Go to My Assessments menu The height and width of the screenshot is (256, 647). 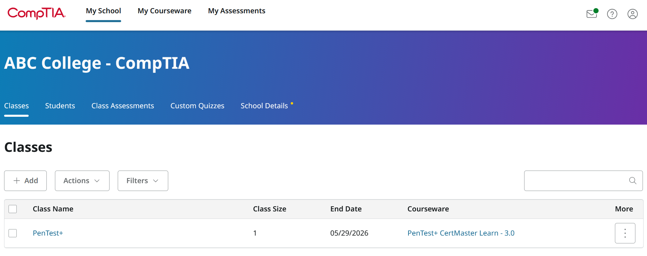[236, 11]
